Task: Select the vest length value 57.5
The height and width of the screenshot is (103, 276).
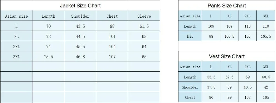Action: click(229, 77)
